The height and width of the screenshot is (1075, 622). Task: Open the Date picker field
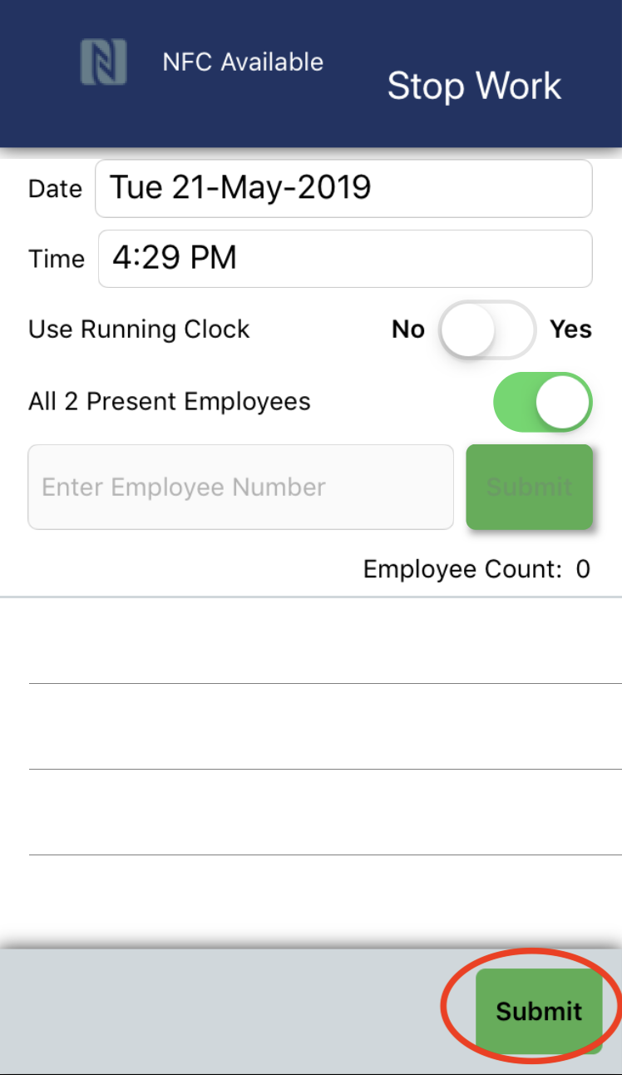click(343, 189)
